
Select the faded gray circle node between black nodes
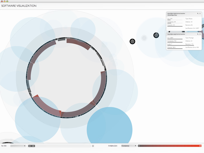tap(144, 38)
